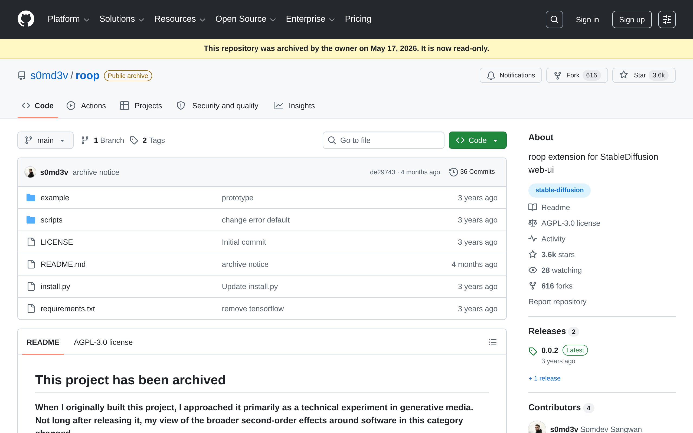Viewport: 693px width, 433px height.
Task: Switch to the Actions tab
Action: pos(86,106)
